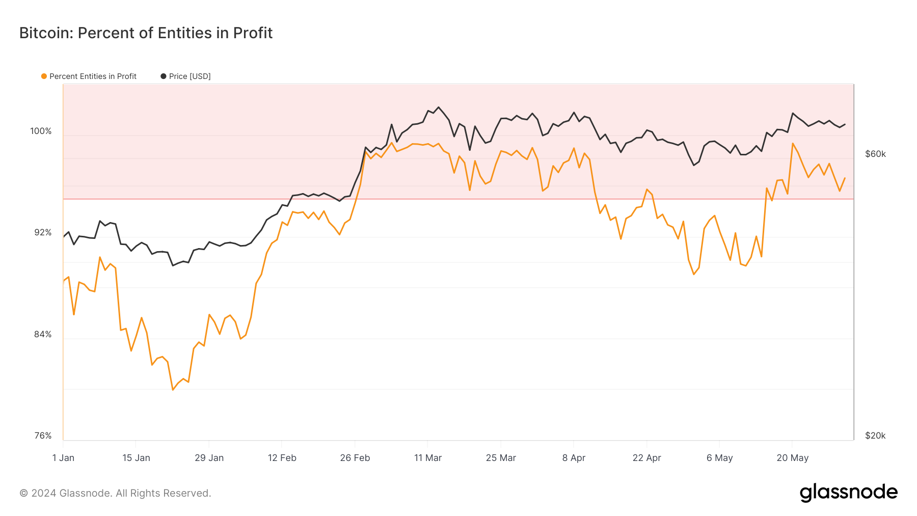
Task: Click the 22 Apr date label
Action: click(647, 458)
